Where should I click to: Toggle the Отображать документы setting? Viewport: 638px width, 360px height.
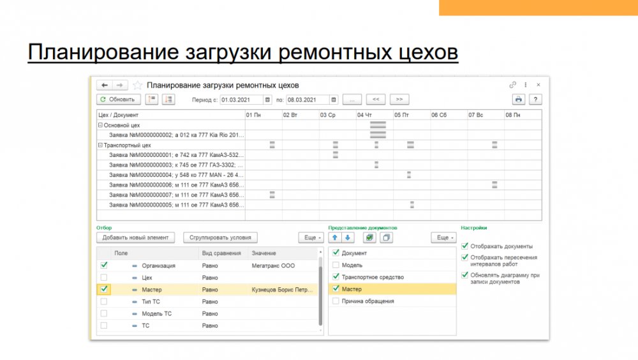tap(465, 246)
